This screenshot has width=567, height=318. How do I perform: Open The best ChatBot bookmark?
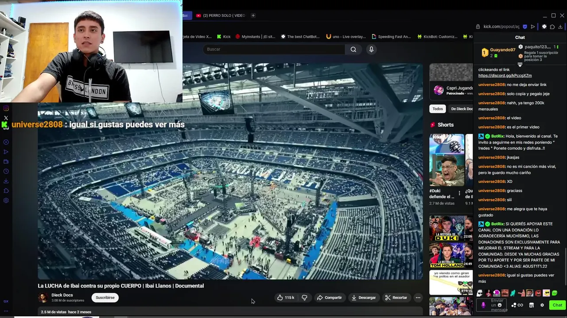click(x=300, y=37)
